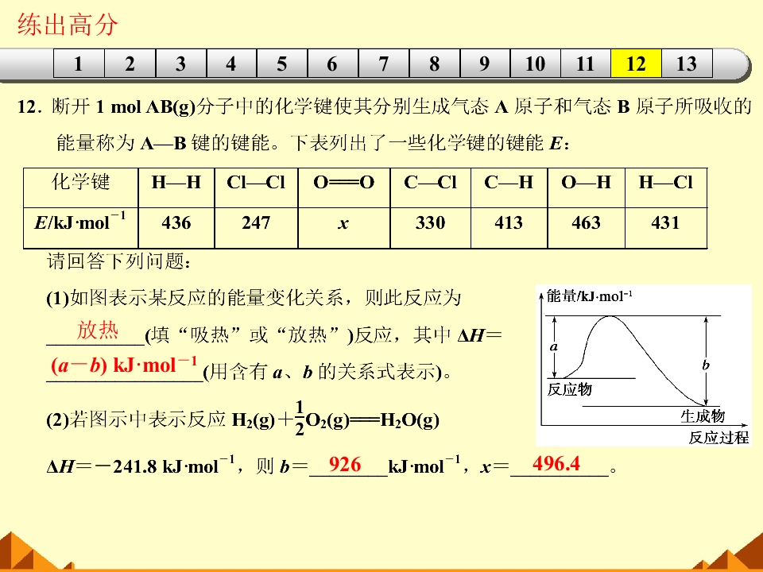
Task: Go to question number 2 tab
Action: (x=130, y=64)
